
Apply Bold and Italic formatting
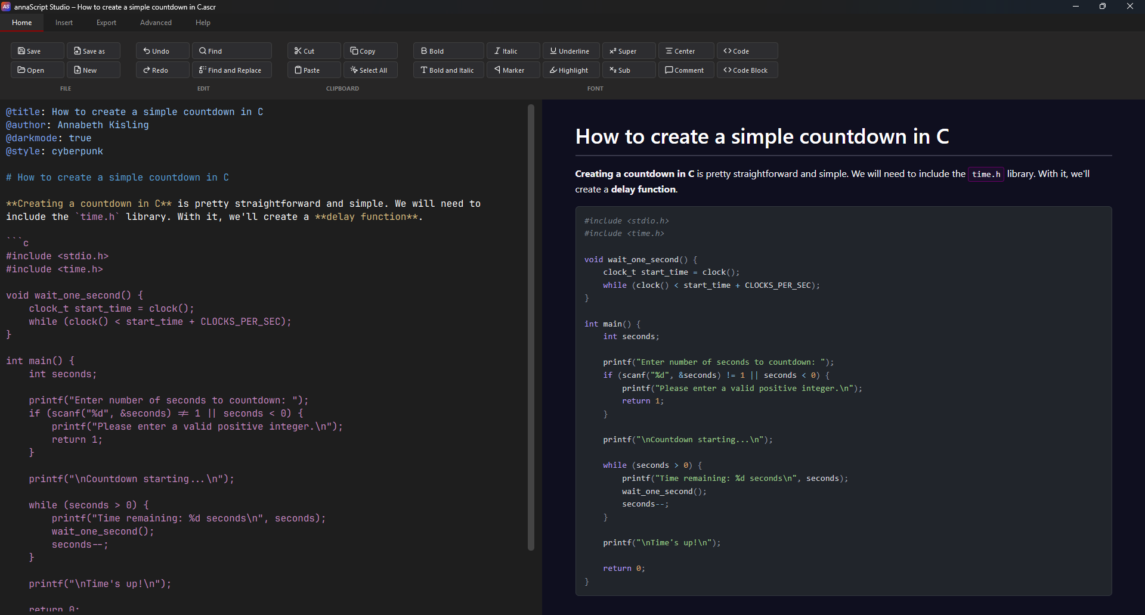click(448, 70)
